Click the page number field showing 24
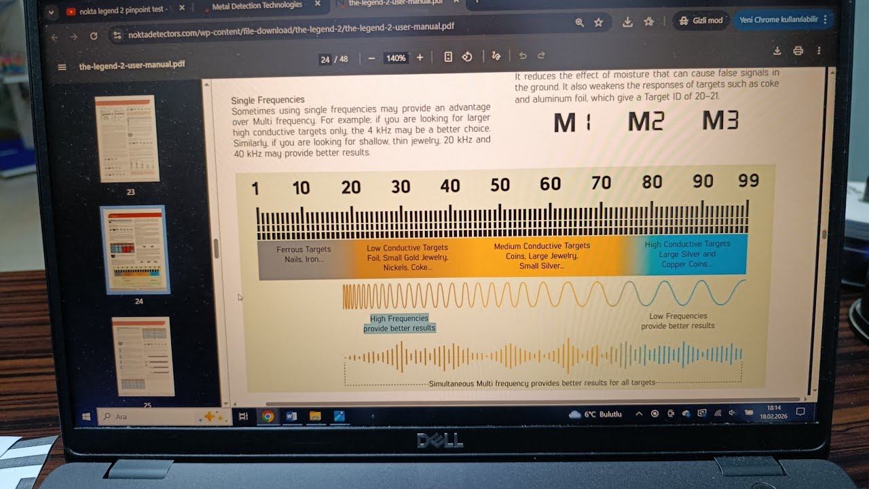The image size is (869, 489). click(325, 60)
